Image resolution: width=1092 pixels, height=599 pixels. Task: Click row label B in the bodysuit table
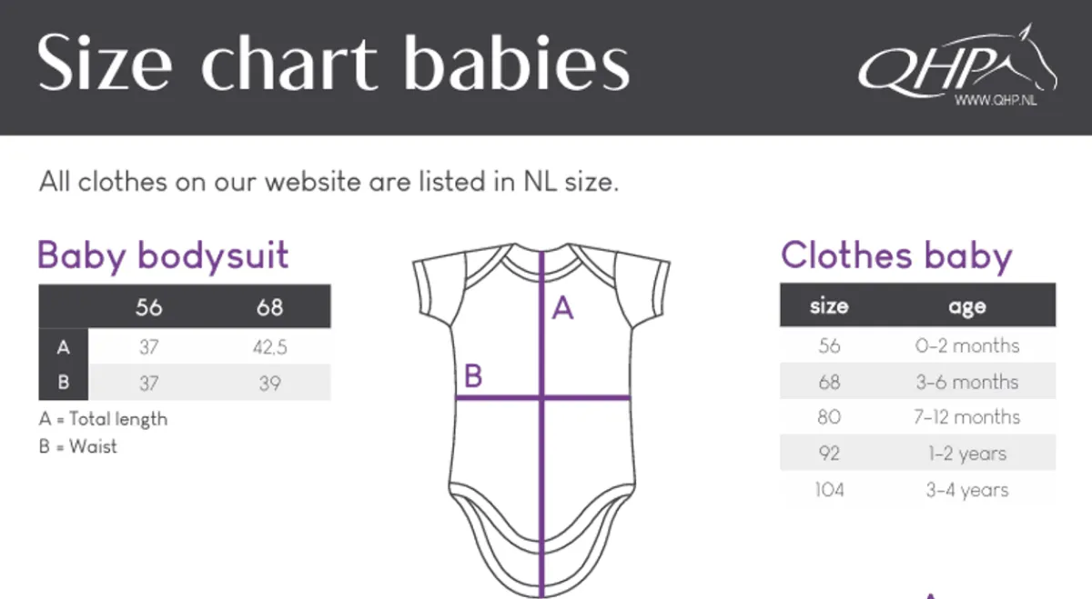click(x=63, y=383)
